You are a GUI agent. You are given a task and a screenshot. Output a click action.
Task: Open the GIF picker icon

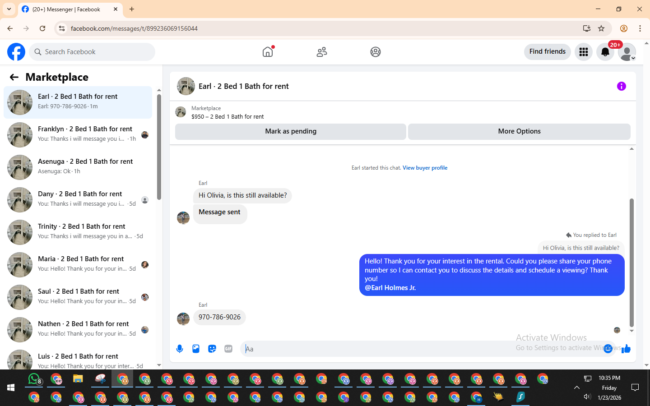pos(228,349)
